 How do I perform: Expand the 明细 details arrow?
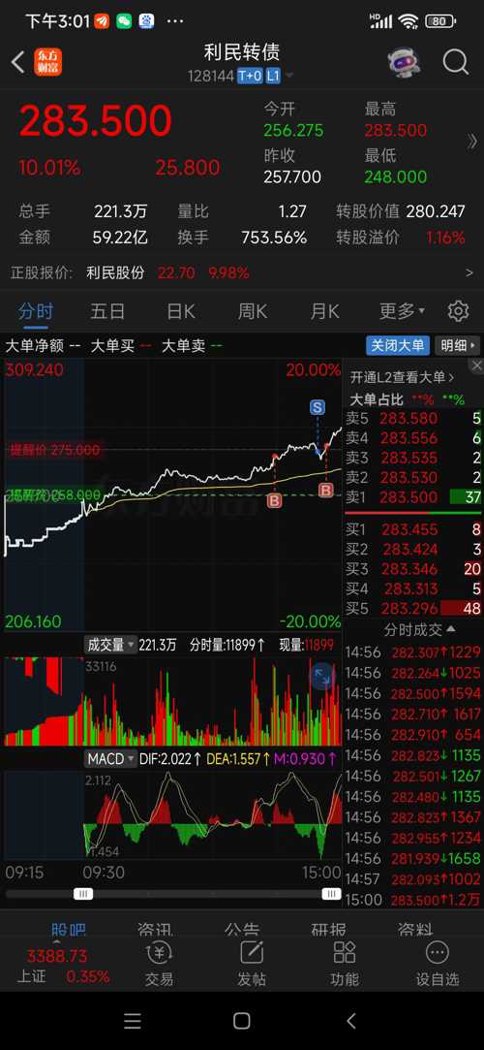coord(457,345)
